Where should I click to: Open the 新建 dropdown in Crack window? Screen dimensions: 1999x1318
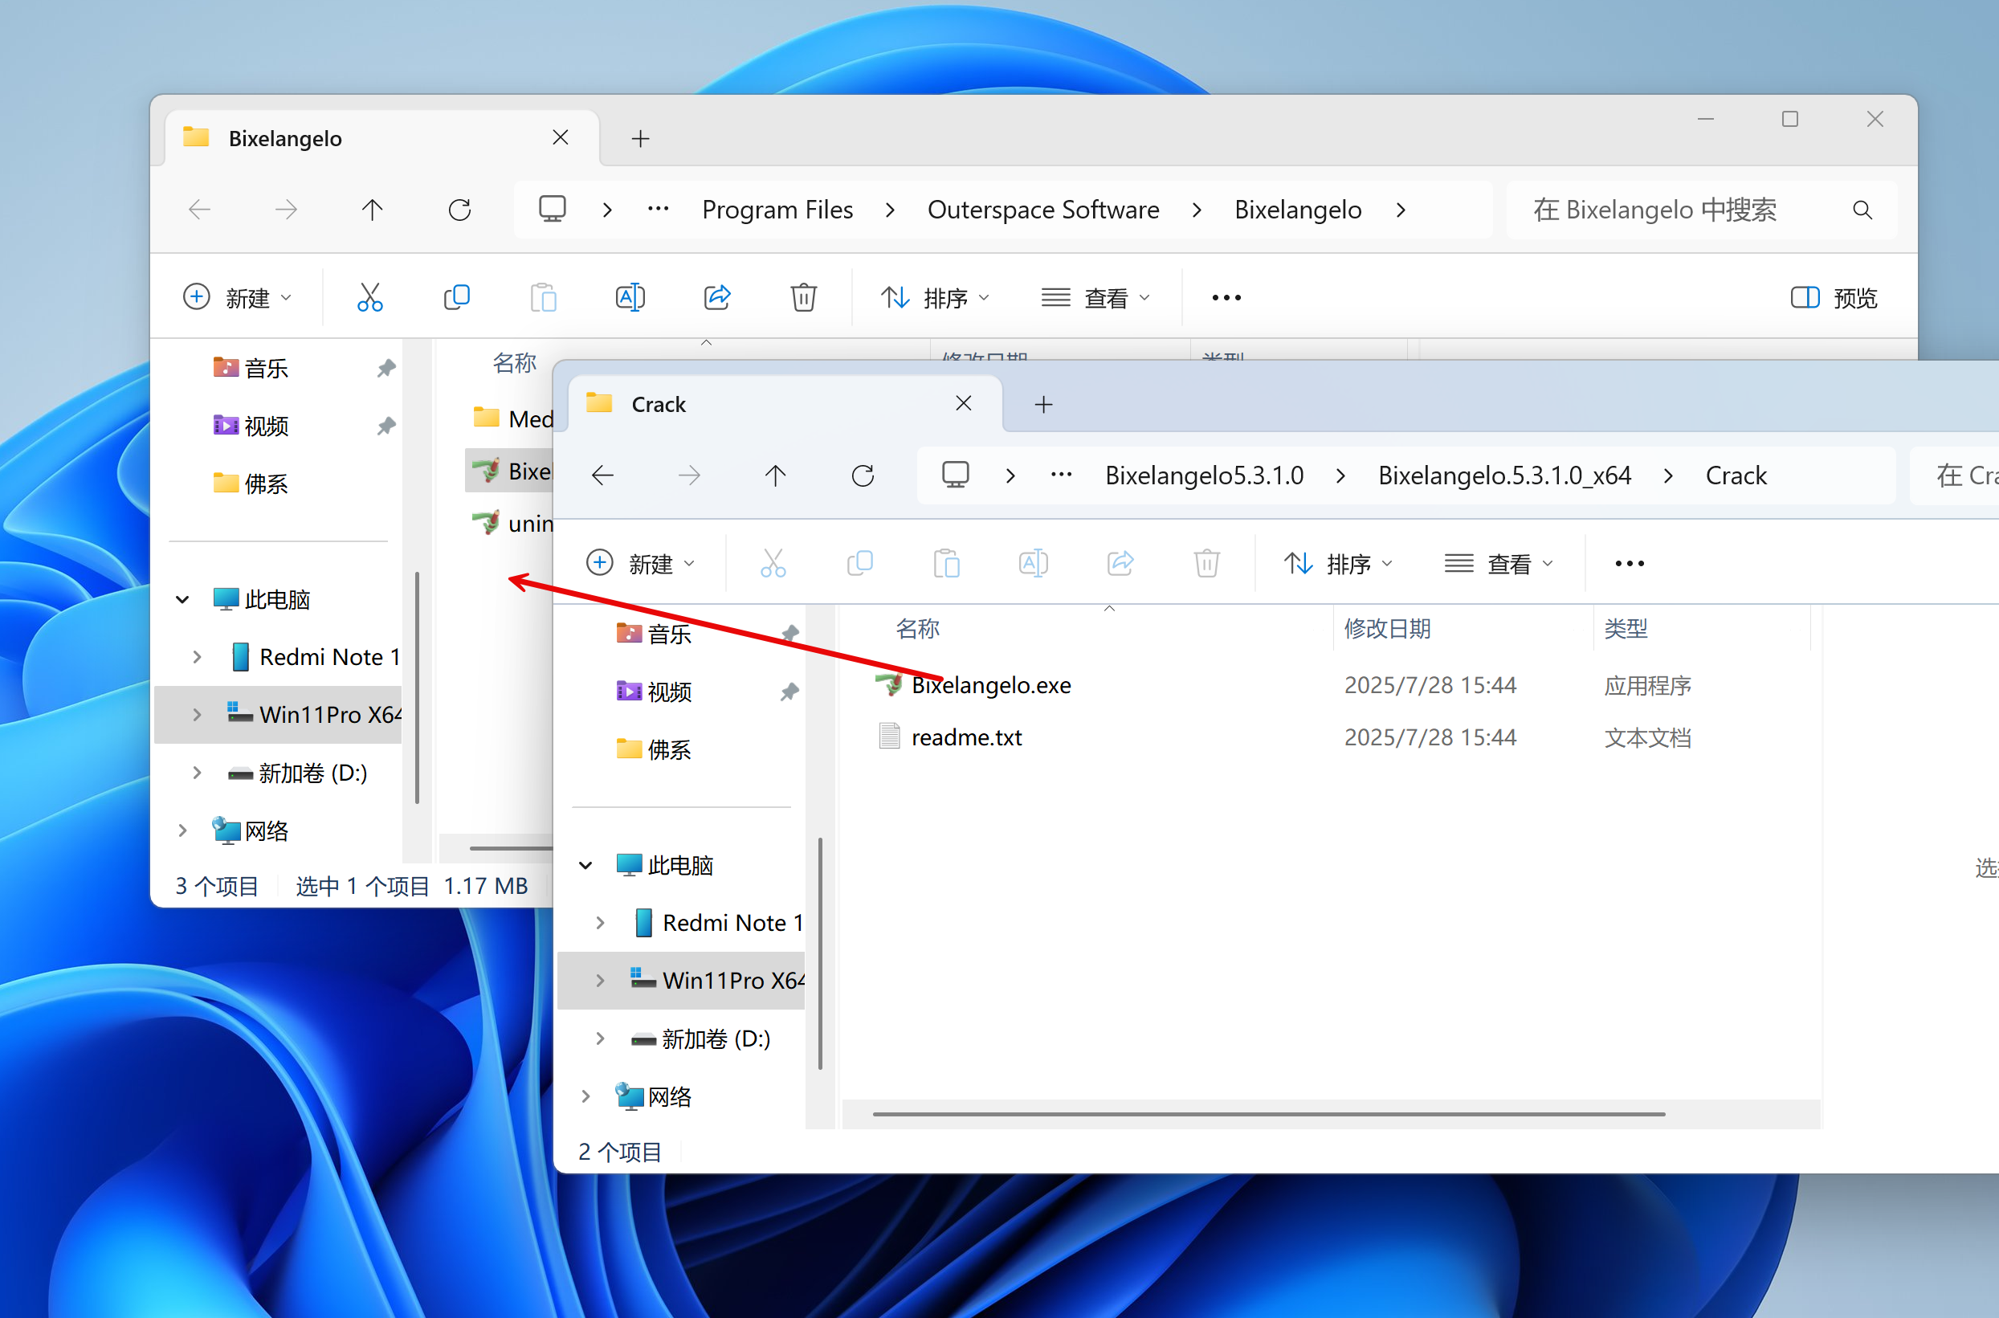640,564
